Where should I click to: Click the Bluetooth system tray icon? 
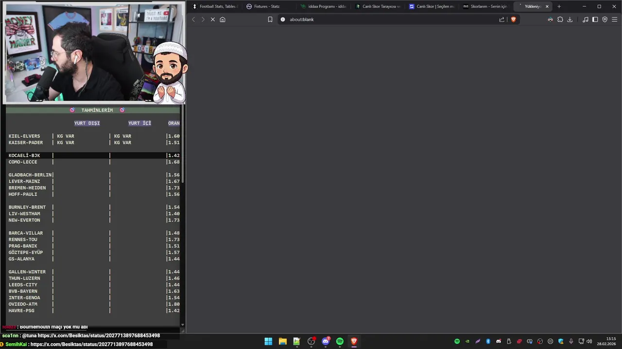tap(488, 341)
